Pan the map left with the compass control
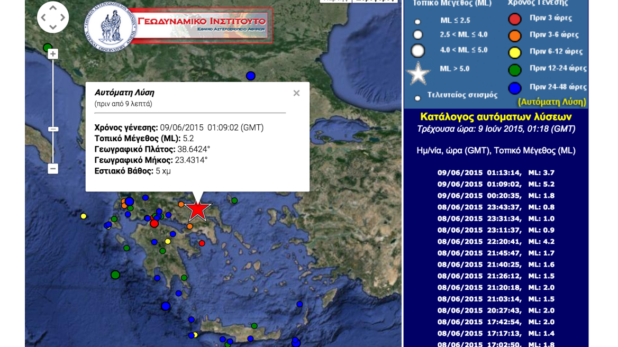618x347 pixels. (43, 17)
